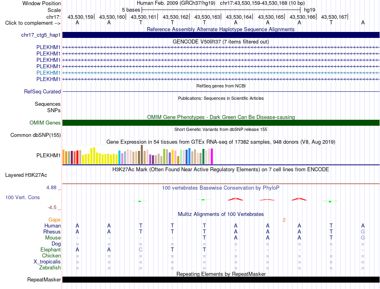Complement bases via Click to complement label

(33, 23)
